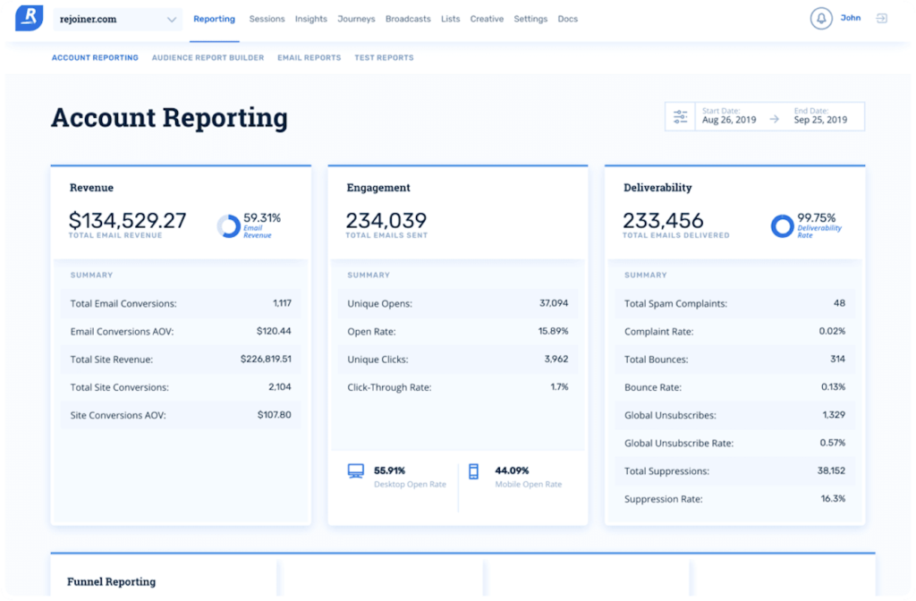The image size is (916, 601).
Task: Open the Reporting tab
Action: coord(215,20)
